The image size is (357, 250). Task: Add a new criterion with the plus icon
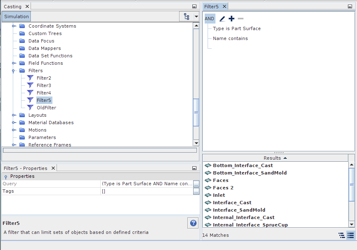(232, 19)
